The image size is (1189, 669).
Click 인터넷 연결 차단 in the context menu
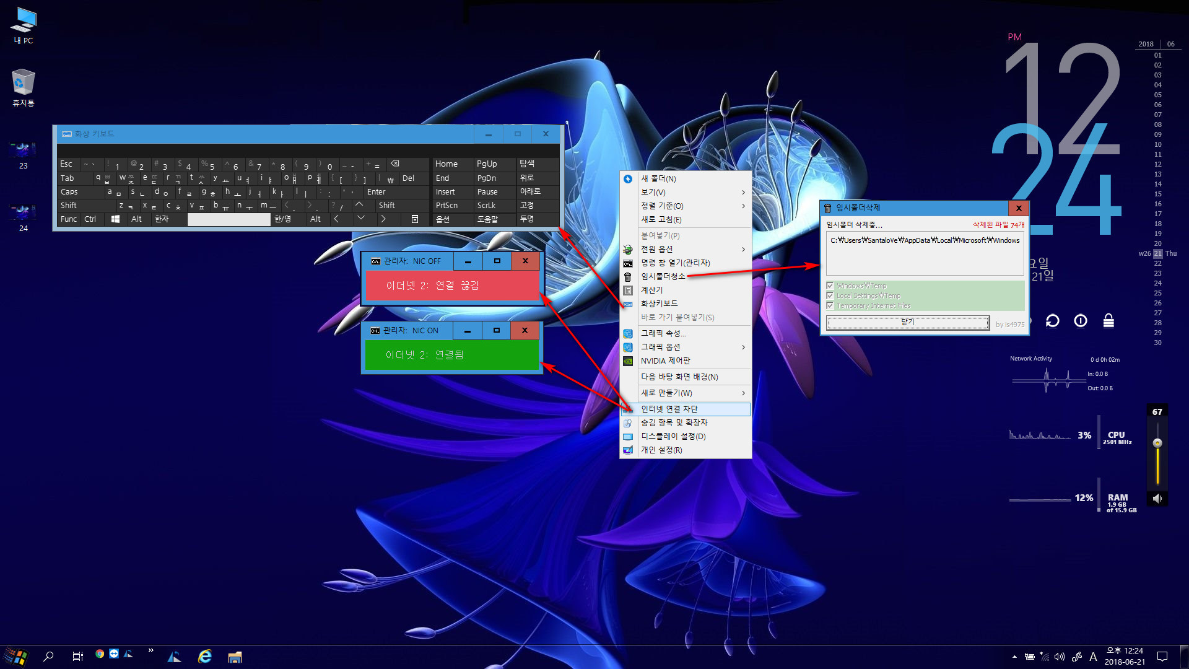[x=686, y=409]
